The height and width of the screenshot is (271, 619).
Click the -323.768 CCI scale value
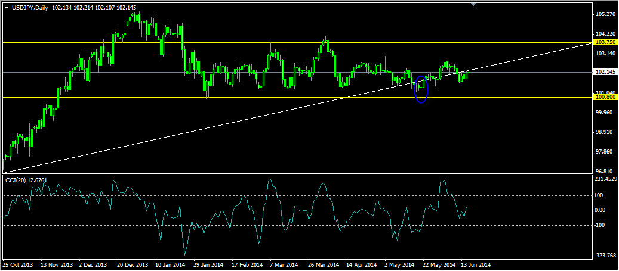(x=606, y=256)
